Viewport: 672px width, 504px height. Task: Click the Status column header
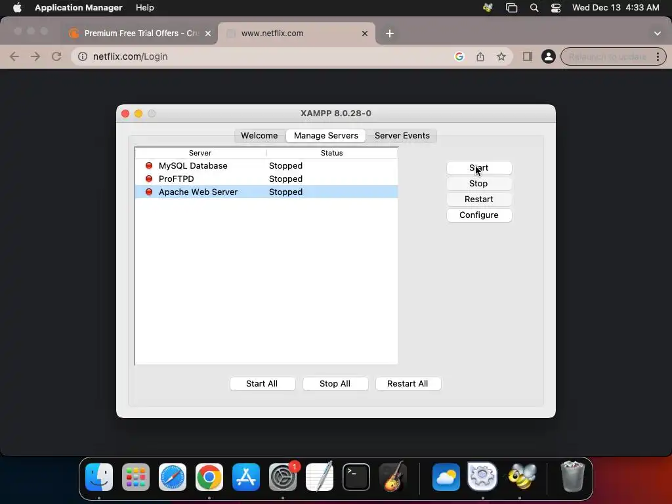point(331,153)
